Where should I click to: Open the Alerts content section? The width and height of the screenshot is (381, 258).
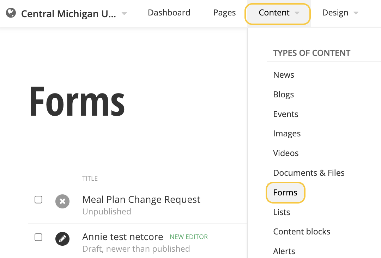(284, 251)
